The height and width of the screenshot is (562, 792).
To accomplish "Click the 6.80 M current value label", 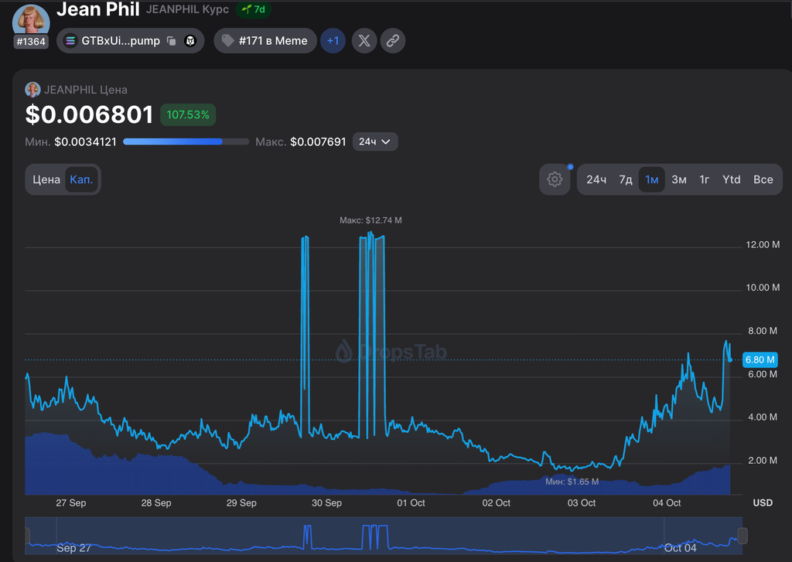I will point(760,359).
